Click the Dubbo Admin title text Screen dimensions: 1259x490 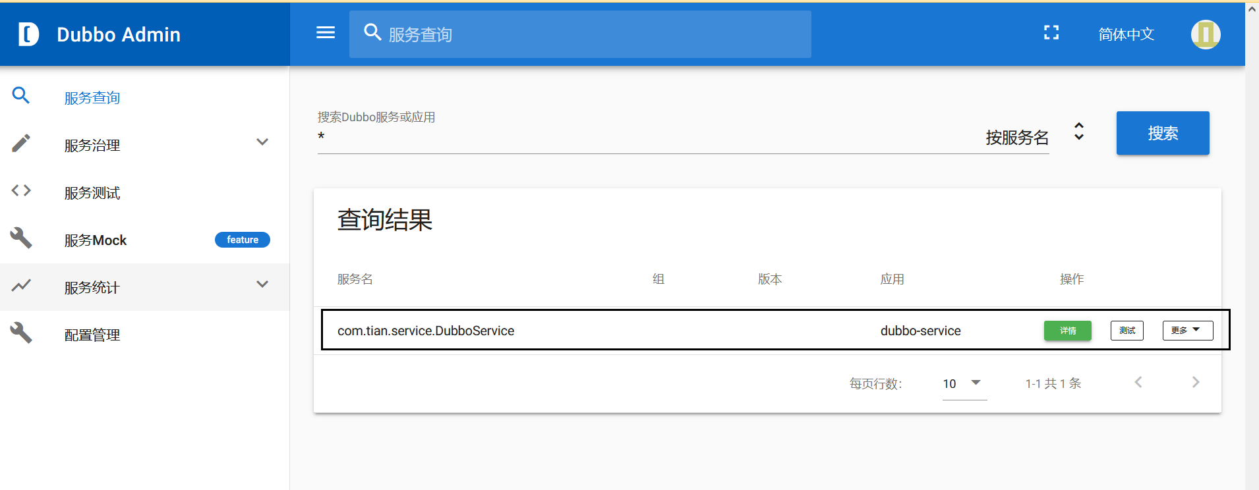pos(119,34)
